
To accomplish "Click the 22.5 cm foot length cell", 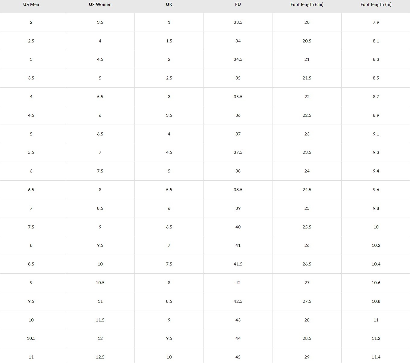I will click(x=307, y=115).
